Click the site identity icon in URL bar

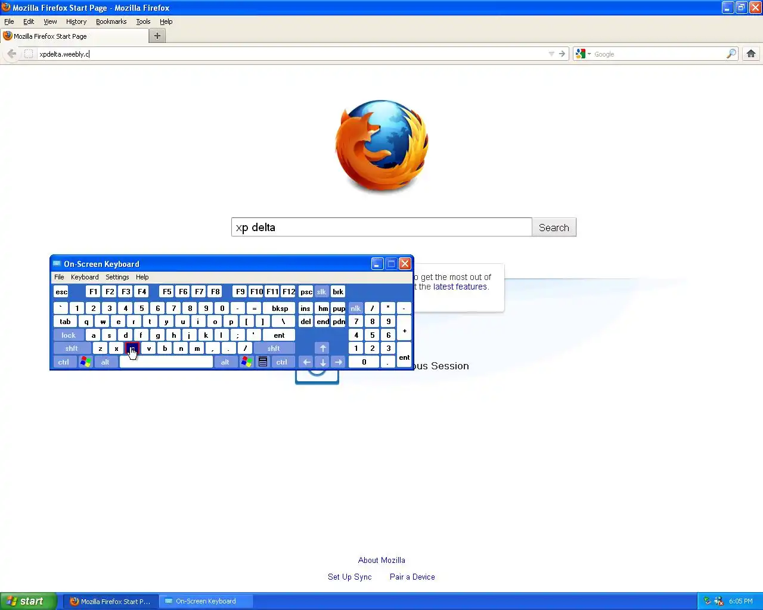click(29, 54)
